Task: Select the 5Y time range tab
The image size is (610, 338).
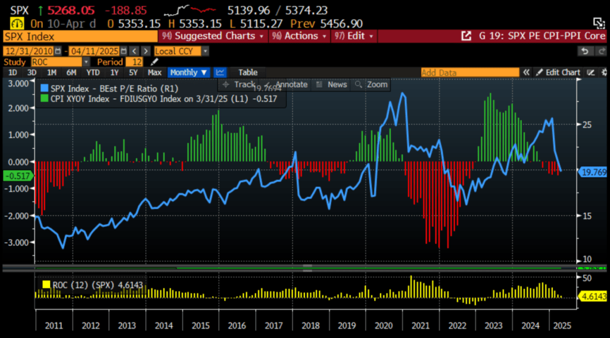Action: (x=133, y=73)
